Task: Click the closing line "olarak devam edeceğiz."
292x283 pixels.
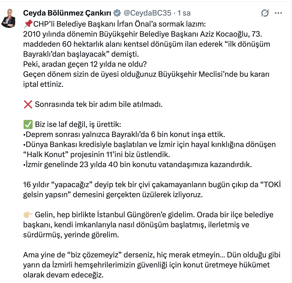Action: tap(63, 275)
